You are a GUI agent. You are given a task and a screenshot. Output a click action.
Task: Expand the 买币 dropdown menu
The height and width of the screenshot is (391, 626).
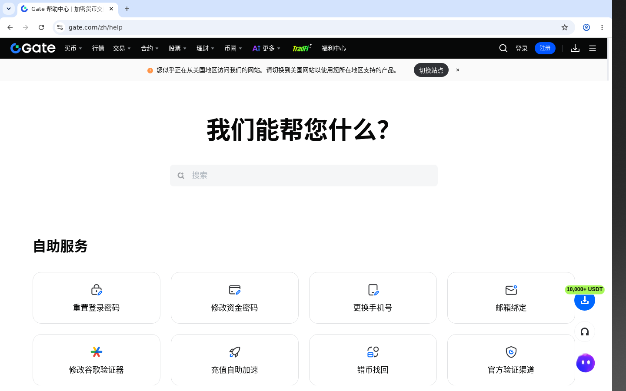click(x=73, y=48)
